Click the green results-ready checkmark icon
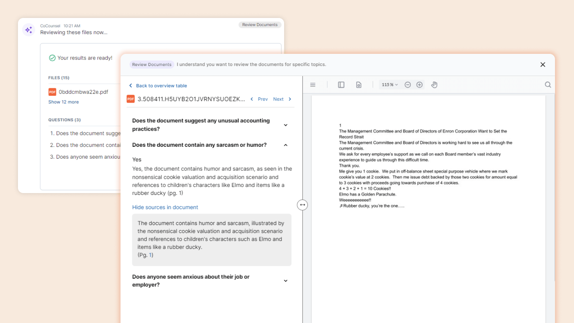The height and width of the screenshot is (323, 574). (x=52, y=58)
